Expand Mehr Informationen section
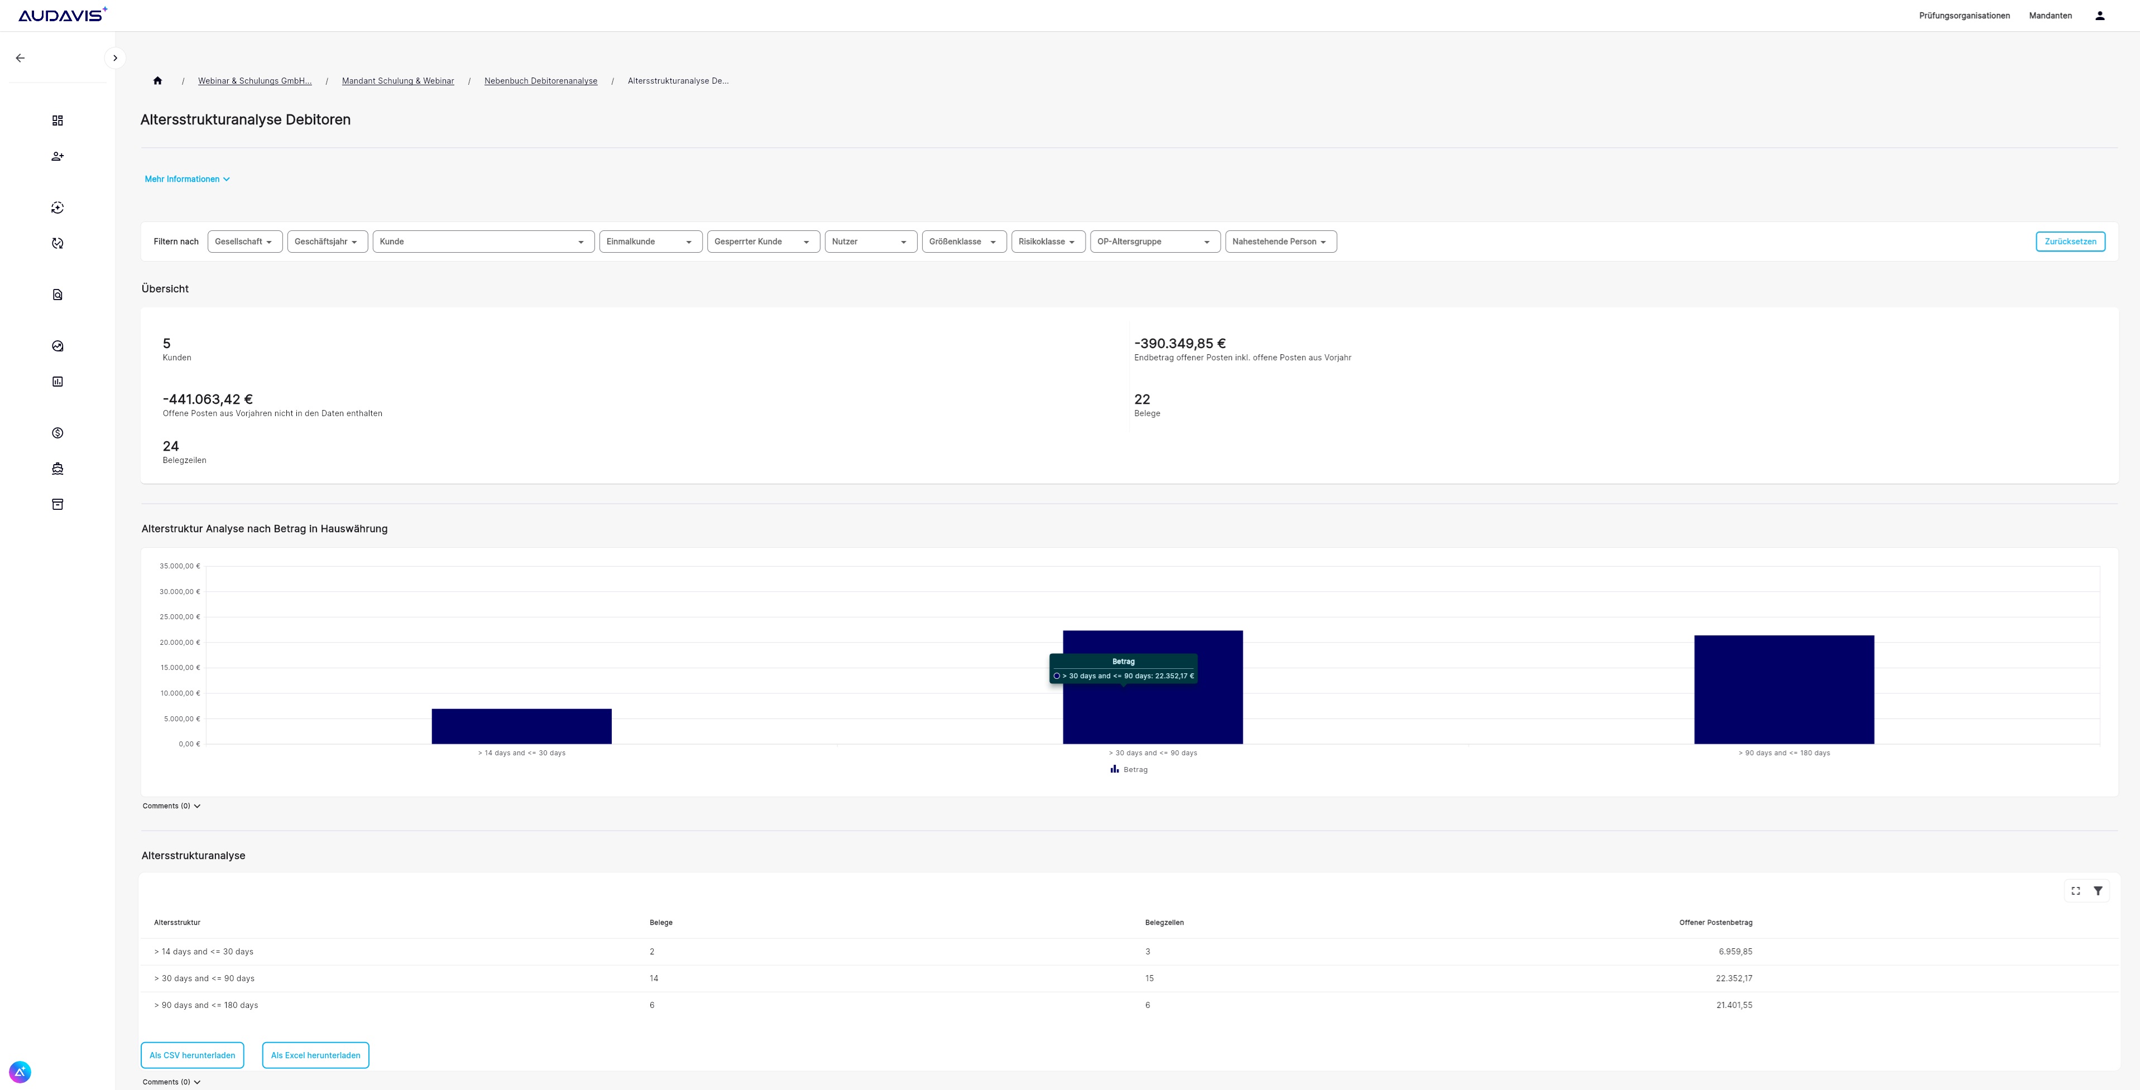This screenshot has width=2140, height=1090. (x=187, y=179)
